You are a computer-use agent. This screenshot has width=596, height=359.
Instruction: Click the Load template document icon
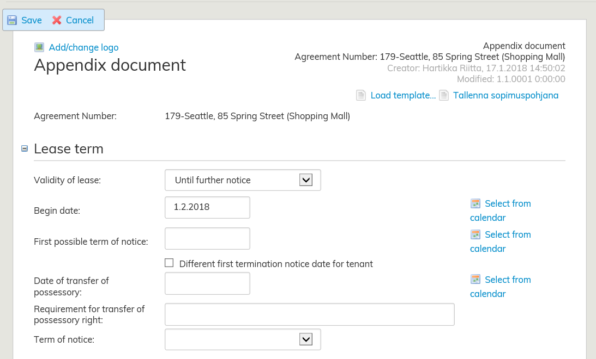361,95
